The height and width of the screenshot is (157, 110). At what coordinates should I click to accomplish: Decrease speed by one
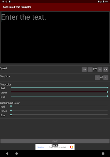(x=90, y=70)
